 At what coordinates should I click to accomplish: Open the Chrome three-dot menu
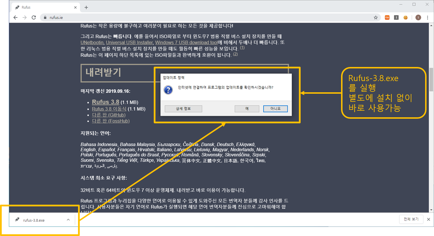(427, 18)
